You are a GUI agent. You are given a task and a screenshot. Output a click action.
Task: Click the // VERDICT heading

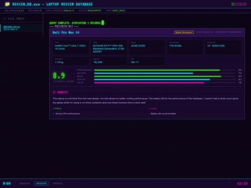(x=60, y=92)
